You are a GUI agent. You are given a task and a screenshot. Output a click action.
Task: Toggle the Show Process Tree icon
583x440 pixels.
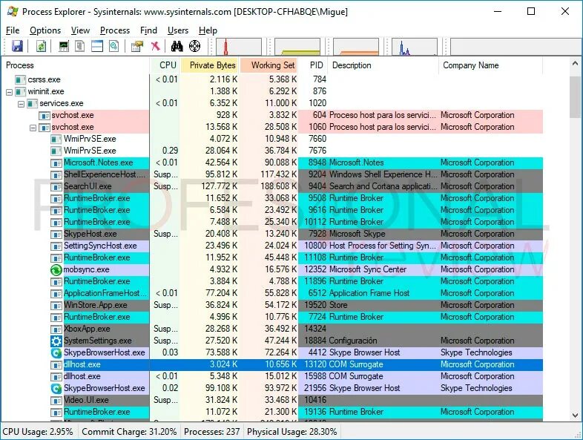point(79,46)
